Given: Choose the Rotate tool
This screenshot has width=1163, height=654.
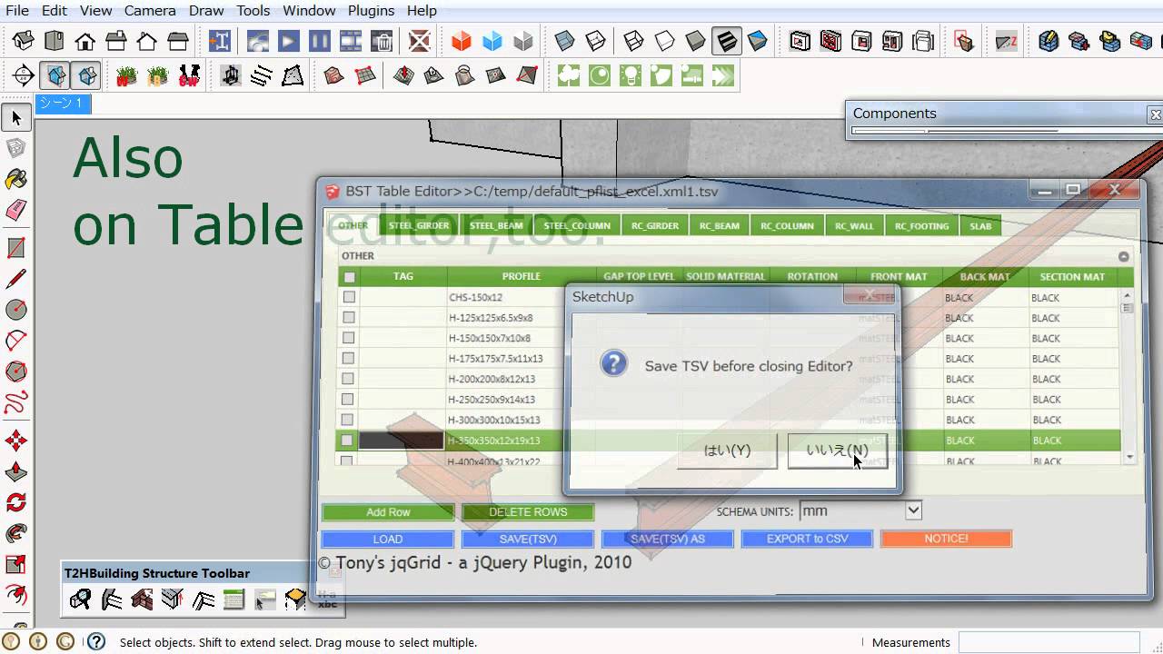Looking at the screenshot, I should (16, 502).
